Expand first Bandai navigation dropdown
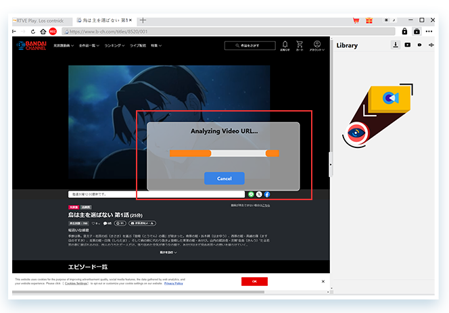The image size is (449, 313). 64,45
